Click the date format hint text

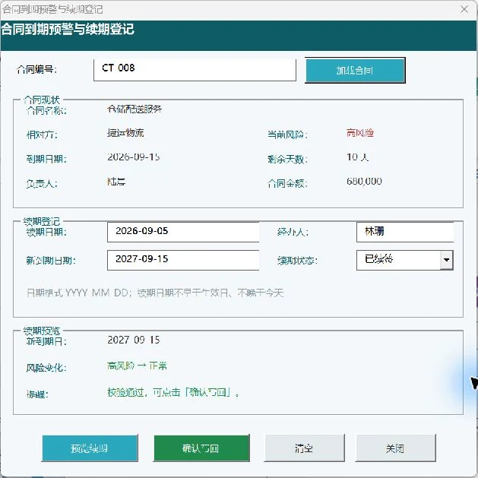(x=155, y=293)
